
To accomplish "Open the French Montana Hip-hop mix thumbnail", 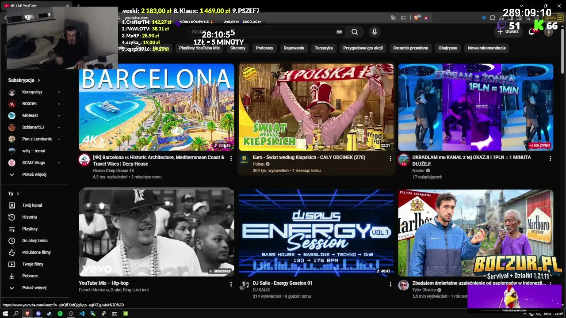I will (157, 233).
